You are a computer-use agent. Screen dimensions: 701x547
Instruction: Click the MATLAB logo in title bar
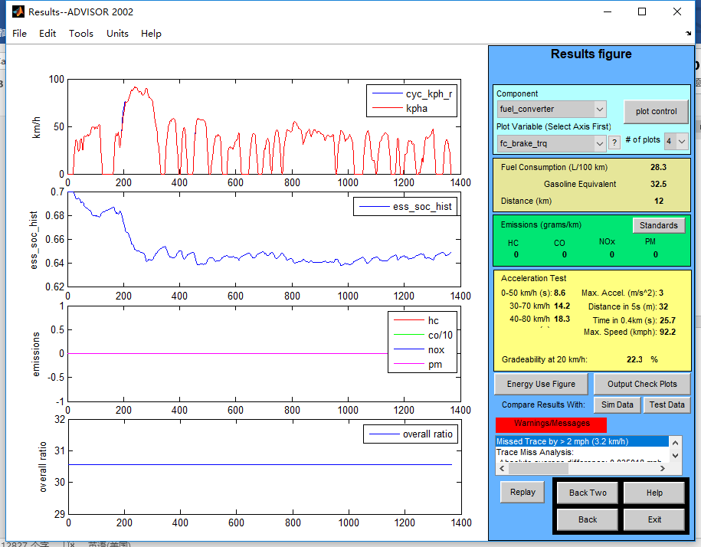pyautogui.click(x=17, y=12)
